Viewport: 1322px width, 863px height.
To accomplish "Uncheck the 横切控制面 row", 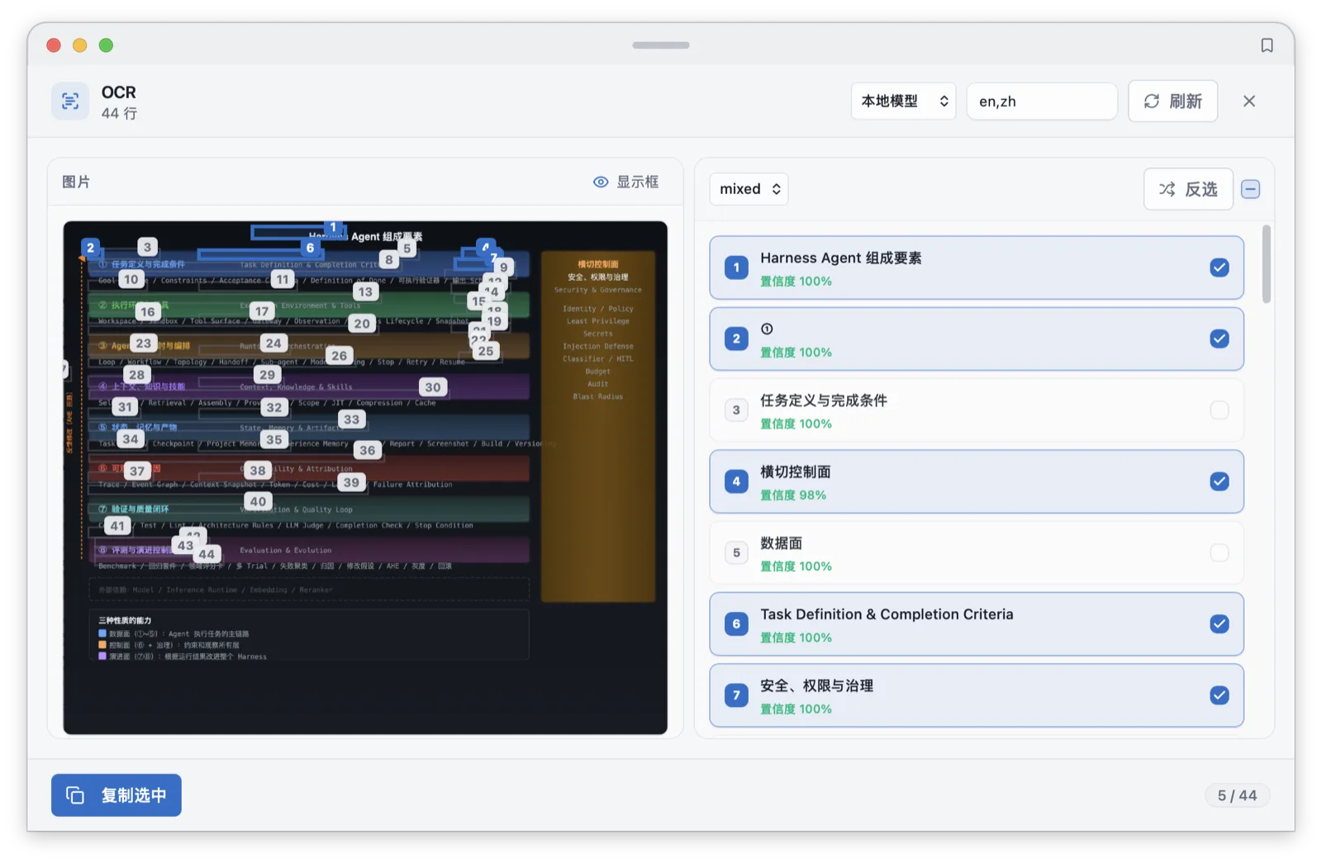I will (1219, 481).
